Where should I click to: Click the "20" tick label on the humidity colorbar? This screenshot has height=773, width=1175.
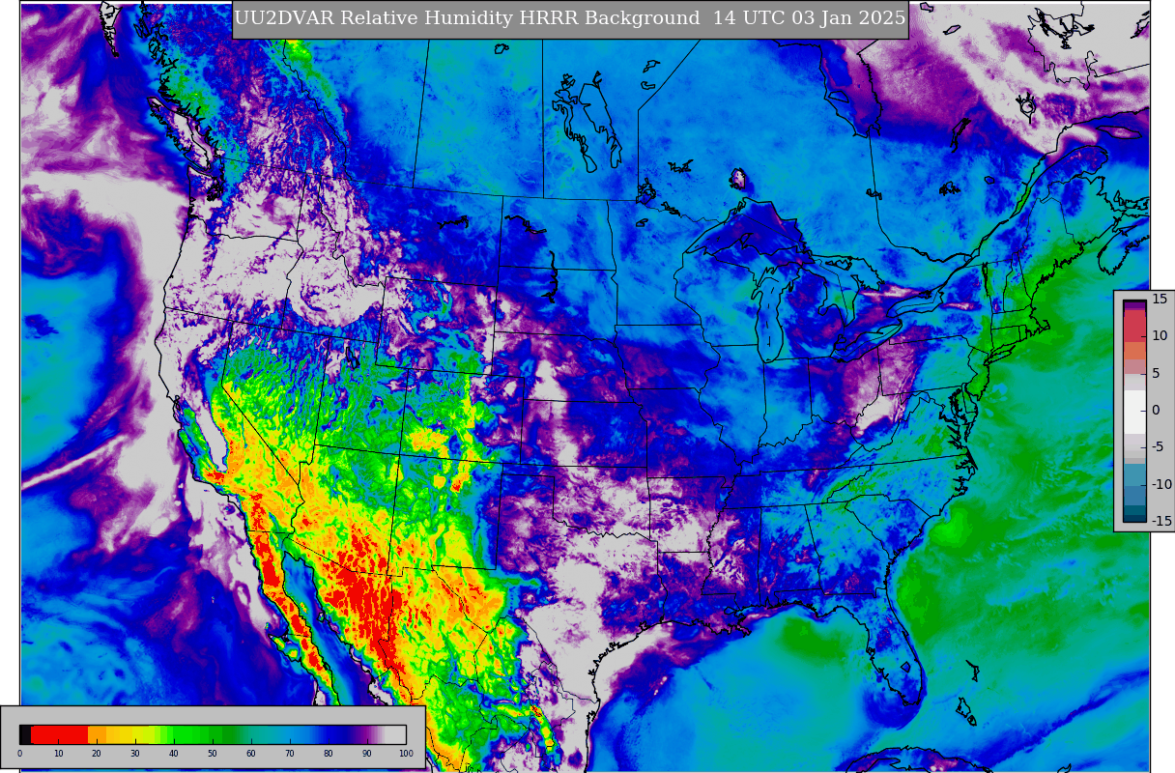(x=97, y=754)
